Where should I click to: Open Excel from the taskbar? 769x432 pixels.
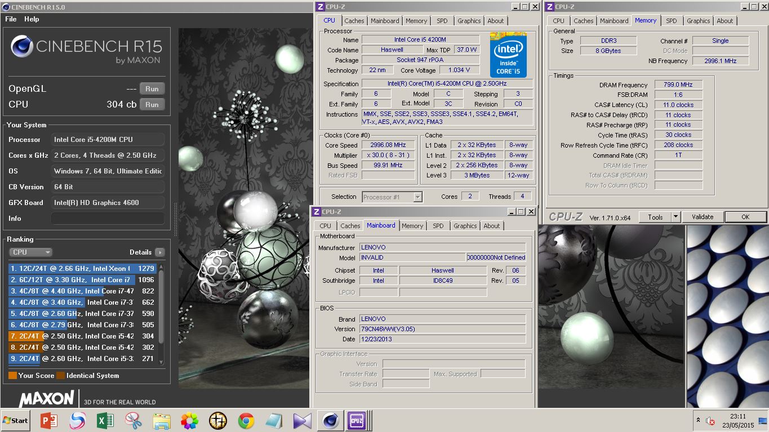(105, 421)
